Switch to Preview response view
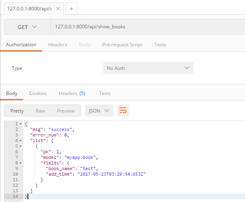Viewport: 245px width, 202px height. [65, 111]
